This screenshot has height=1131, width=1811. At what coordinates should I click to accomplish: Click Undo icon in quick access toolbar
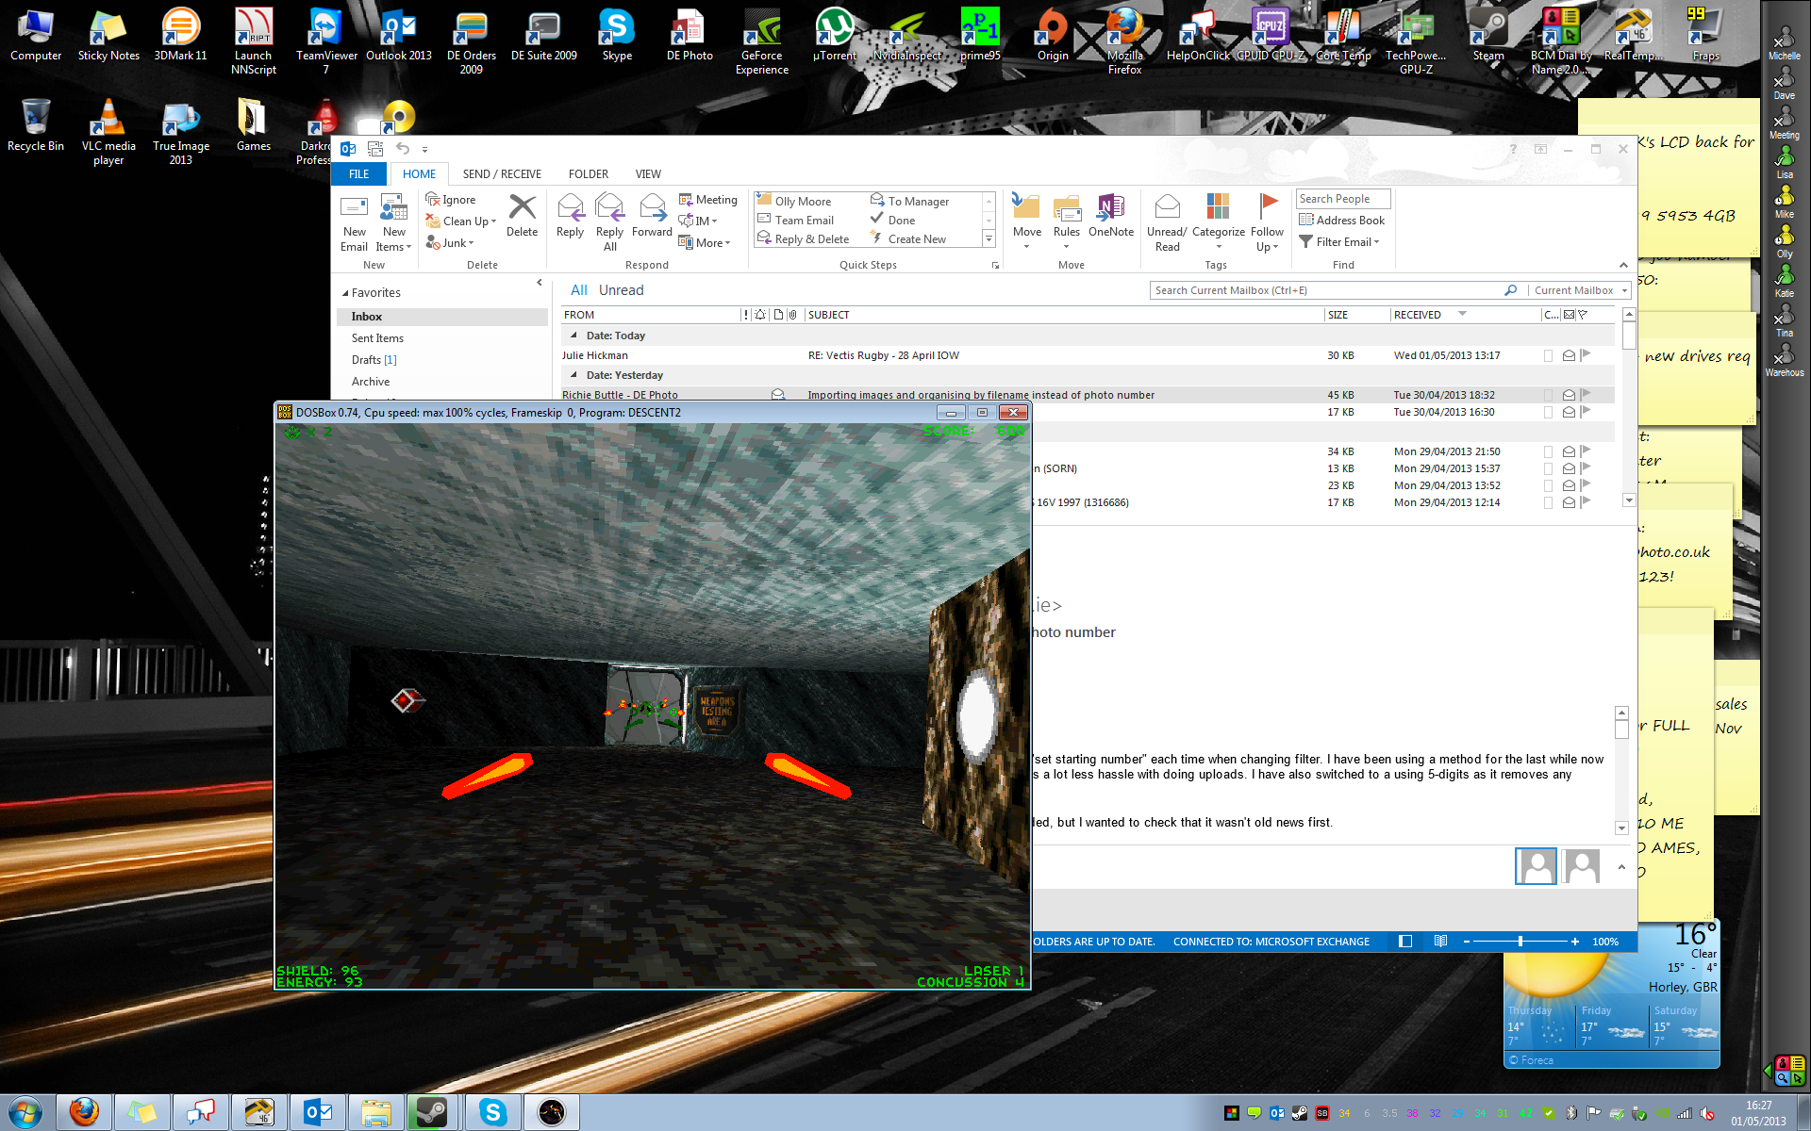403,148
